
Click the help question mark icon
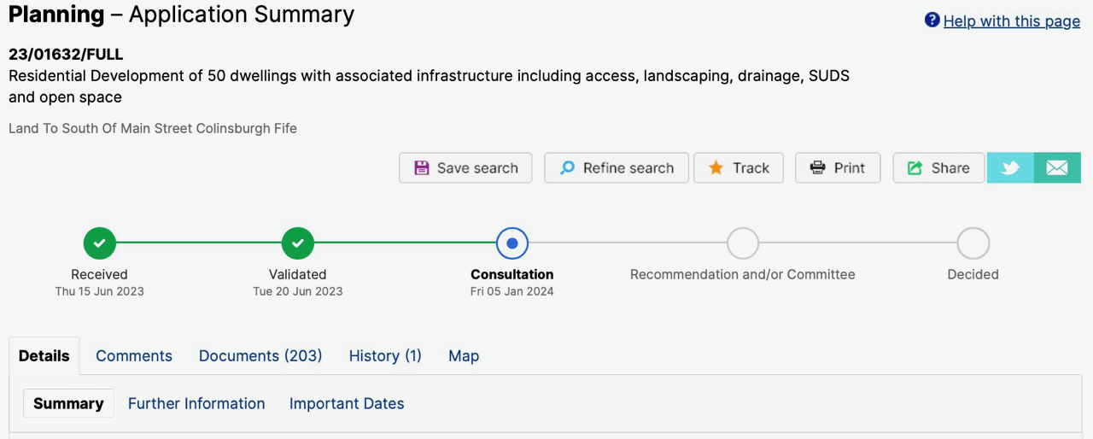point(932,20)
